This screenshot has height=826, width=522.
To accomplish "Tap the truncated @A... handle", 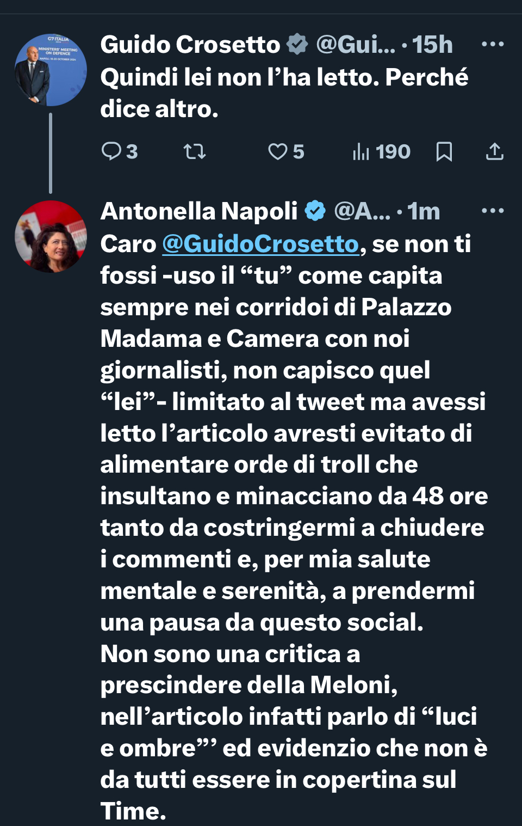I will pyautogui.click(x=362, y=211).
